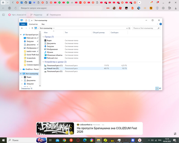Open the Файл menu tab

23,24
